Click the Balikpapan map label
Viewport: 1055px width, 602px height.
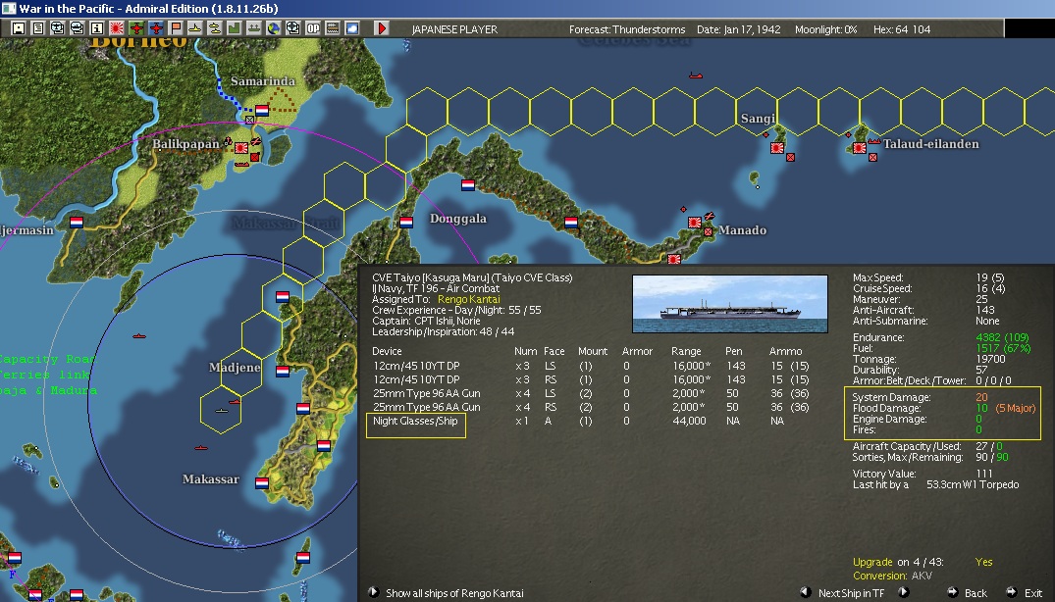pos(185,143)
